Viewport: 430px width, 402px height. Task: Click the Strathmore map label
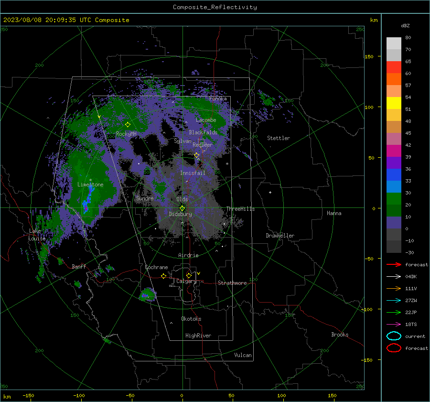tap(232, 283)
